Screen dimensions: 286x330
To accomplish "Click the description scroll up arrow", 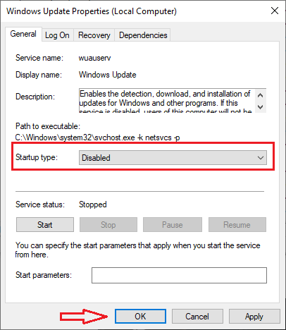I will tap(260, 95).
